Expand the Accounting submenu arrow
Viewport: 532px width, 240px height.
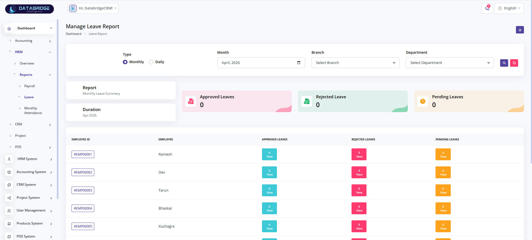pos(50,41)
